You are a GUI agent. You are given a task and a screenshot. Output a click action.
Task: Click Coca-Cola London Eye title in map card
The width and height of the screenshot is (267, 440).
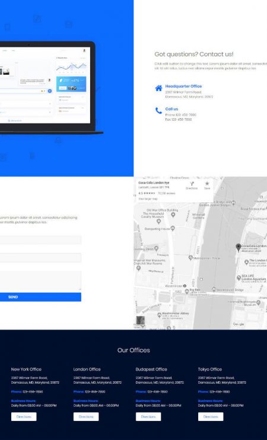pyautogui.click(x=154, y=183)
